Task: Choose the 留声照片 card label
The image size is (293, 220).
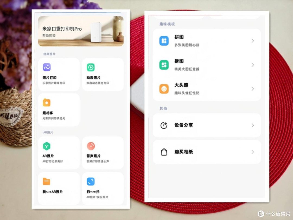Action: click(93, 156)
